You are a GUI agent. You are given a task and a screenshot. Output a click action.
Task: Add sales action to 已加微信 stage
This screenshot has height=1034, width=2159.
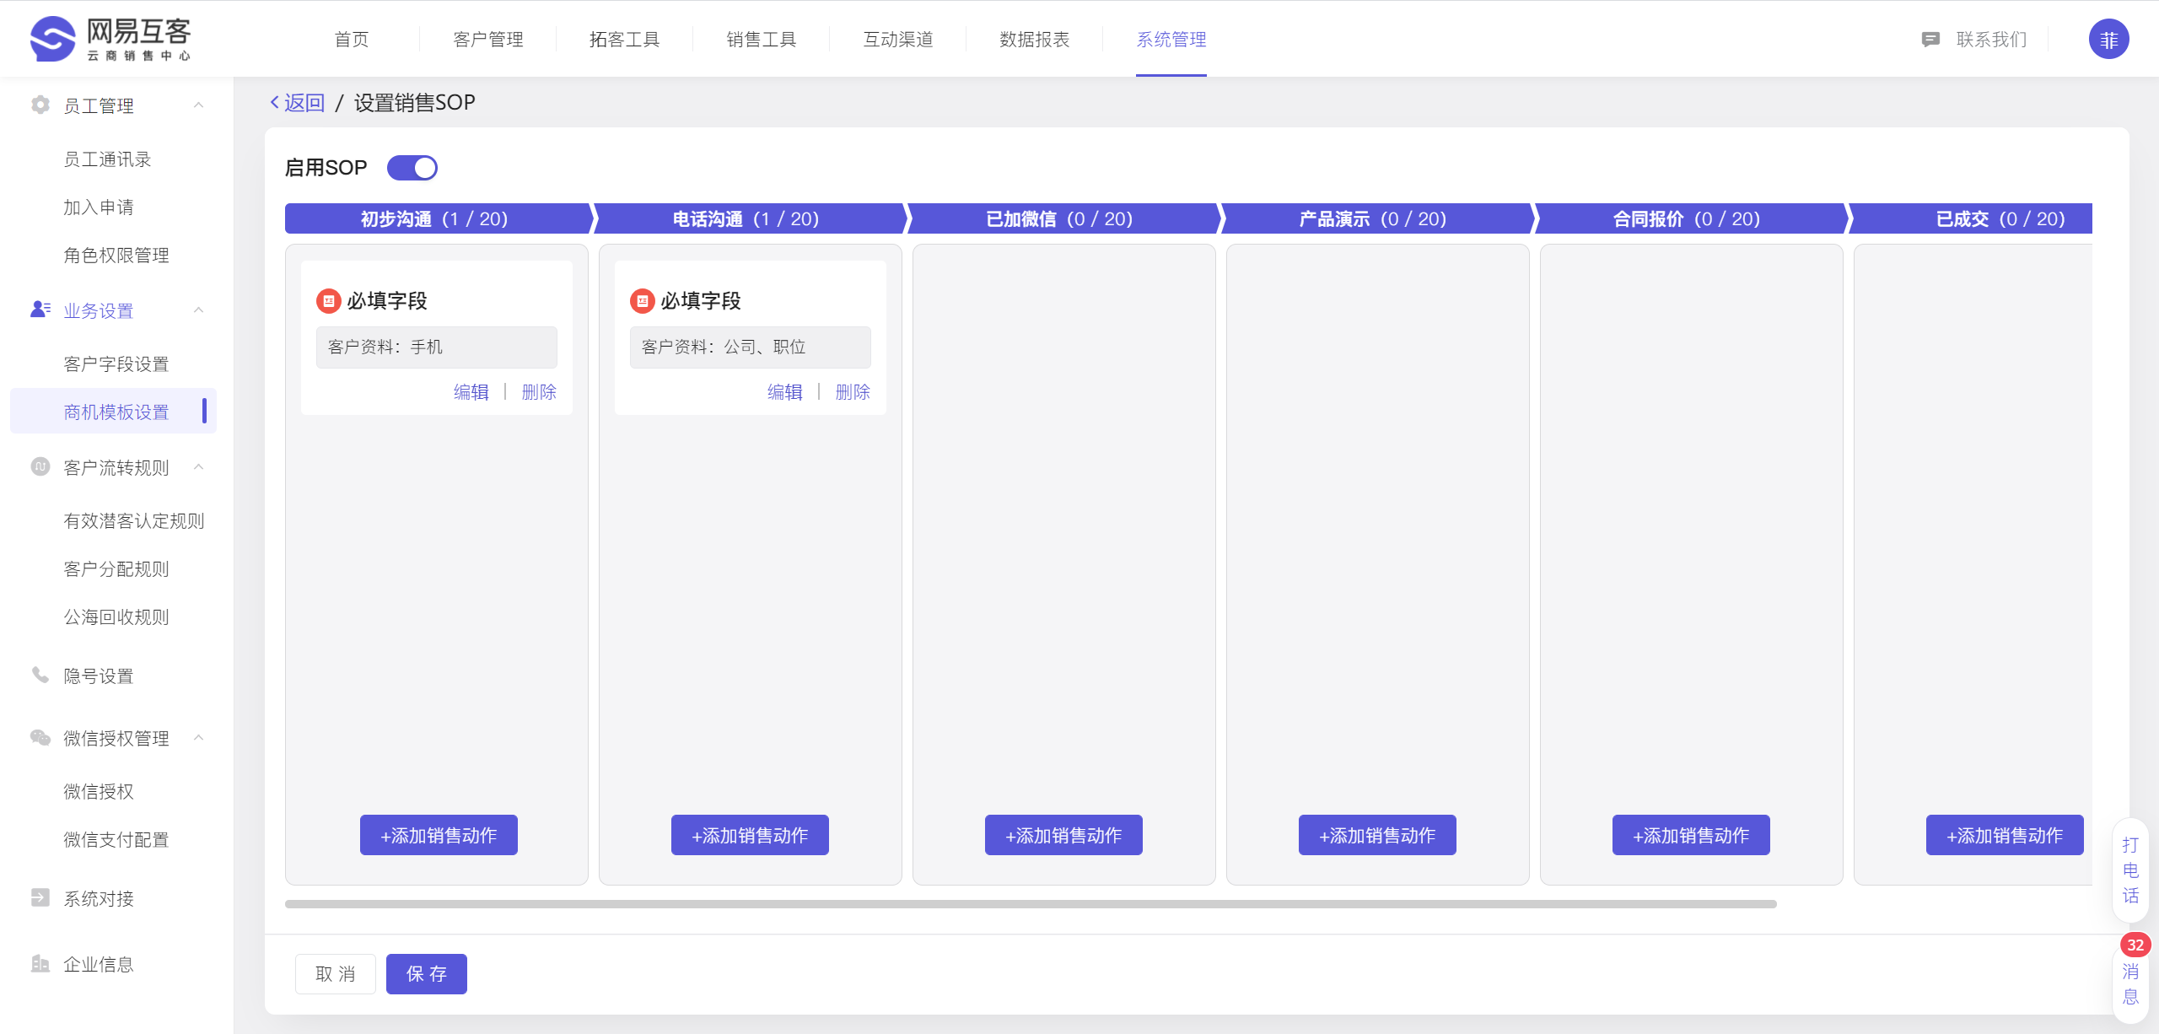click(1063, 835)
